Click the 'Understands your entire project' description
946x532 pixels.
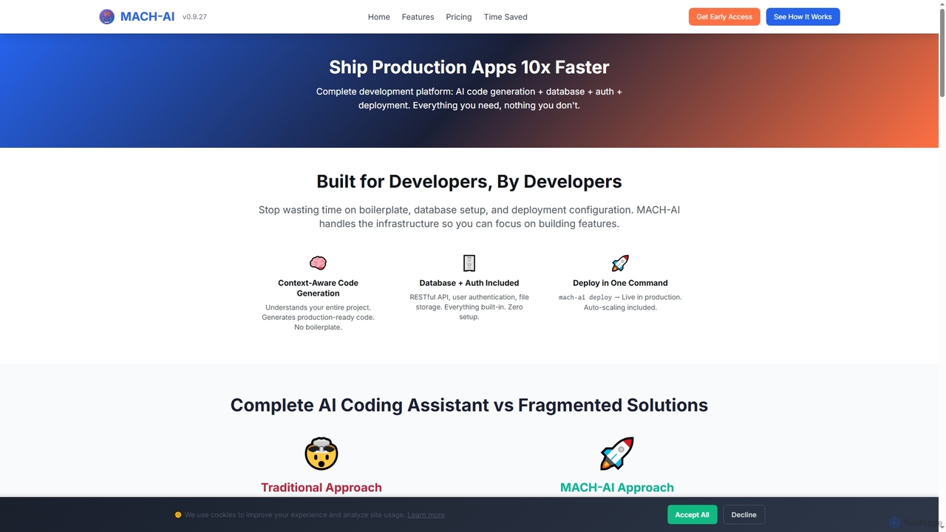318,317
